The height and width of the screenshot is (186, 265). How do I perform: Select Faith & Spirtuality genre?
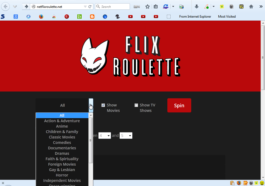point(62,159)
